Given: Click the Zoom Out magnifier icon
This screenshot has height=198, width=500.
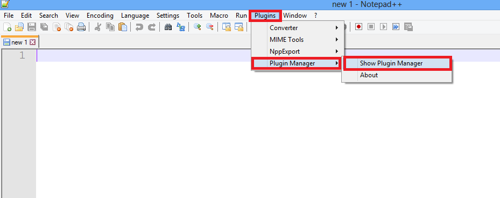Looking at the screenshot, I should point(210,27).
